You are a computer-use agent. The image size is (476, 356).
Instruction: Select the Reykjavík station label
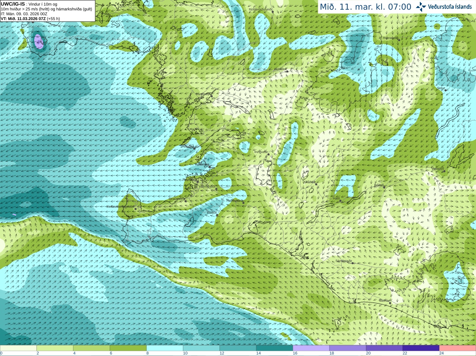tap(190, 179)
